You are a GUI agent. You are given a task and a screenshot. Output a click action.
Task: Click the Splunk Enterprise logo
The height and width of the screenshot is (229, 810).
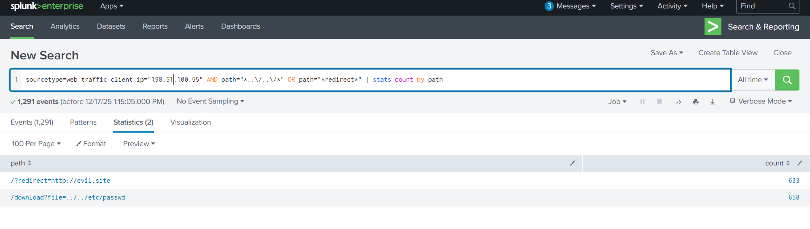pos(47,6)
